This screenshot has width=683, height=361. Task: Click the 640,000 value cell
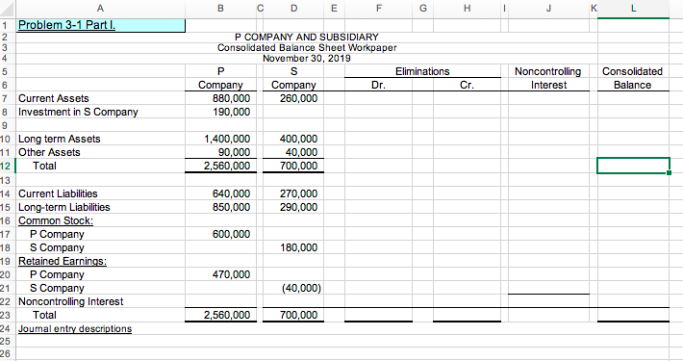(x=231, y=193)
